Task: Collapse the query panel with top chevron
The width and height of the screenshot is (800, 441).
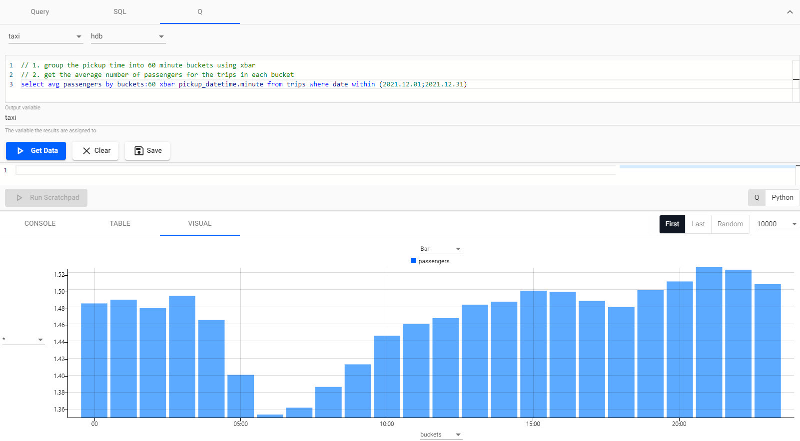Action: pos(790,12)
